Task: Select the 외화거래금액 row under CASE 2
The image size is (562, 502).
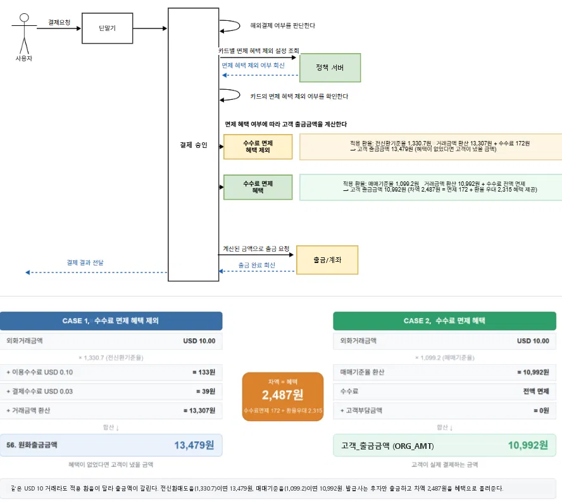Action: [x=444, y=341]
